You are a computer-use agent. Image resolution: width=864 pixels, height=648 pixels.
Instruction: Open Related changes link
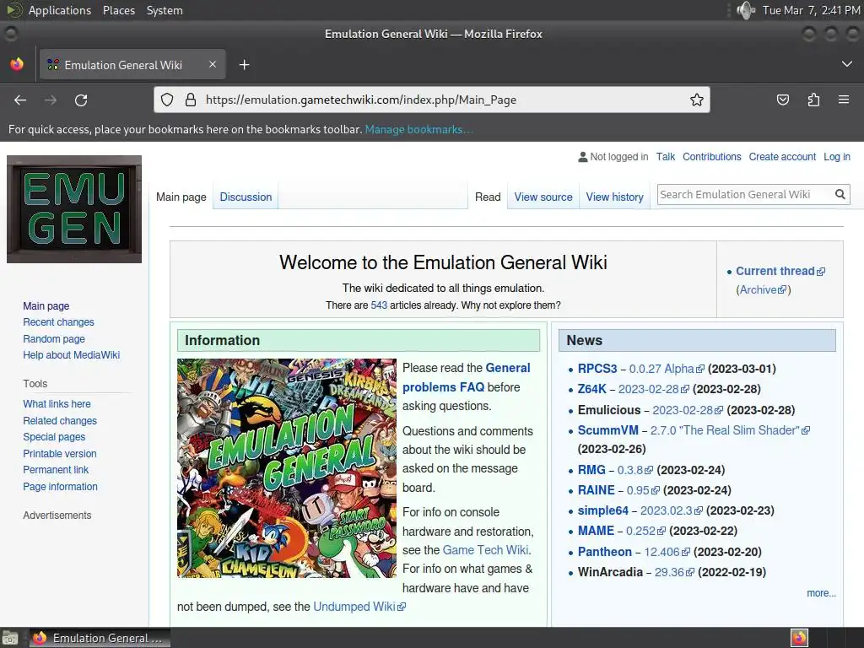point(60,420)
